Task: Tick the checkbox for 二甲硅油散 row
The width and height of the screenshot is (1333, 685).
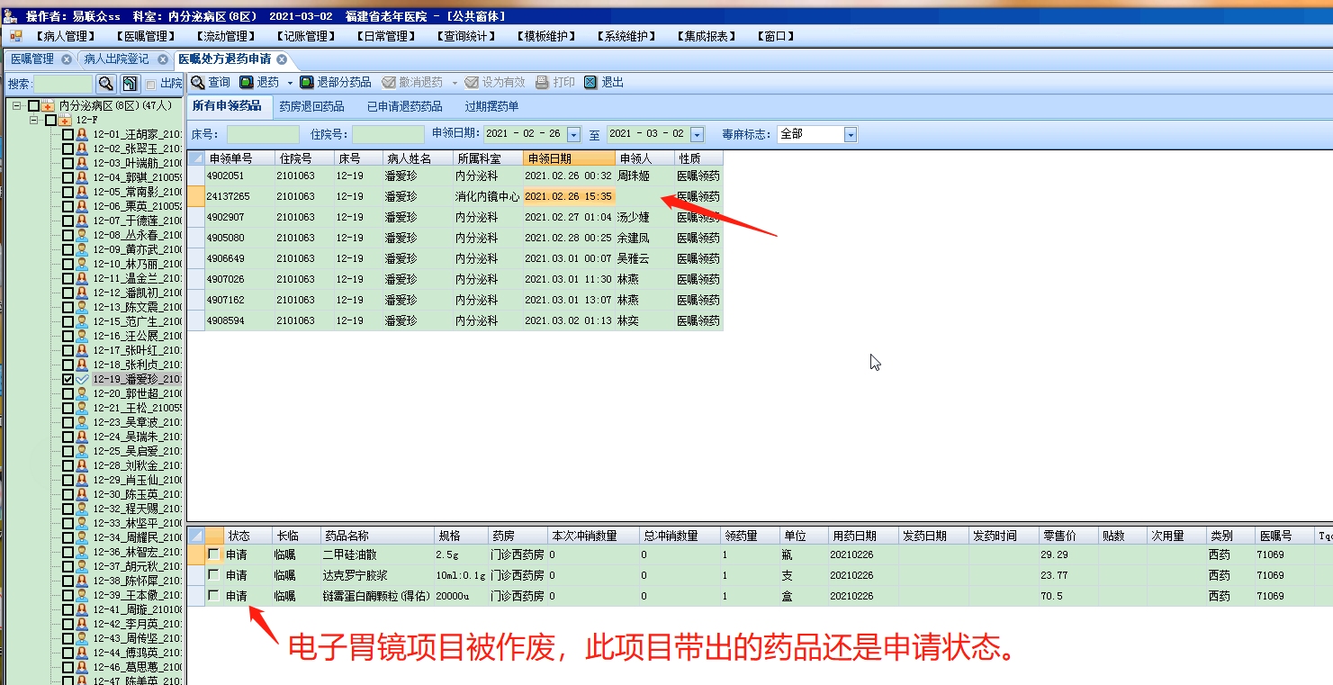Action: pos(213,554)
